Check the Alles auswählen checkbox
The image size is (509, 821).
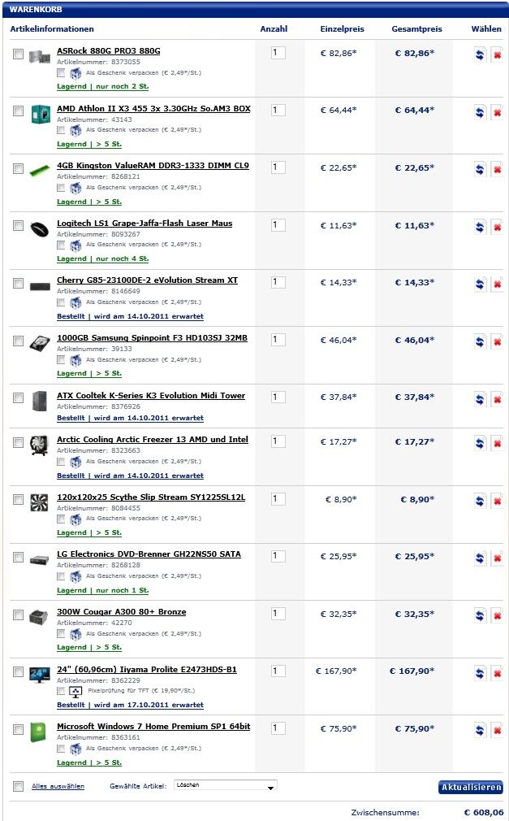point(19,786)
